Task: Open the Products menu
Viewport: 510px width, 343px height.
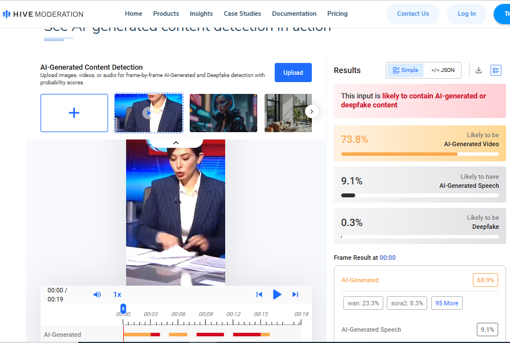Action: click(x=166, y=13)
